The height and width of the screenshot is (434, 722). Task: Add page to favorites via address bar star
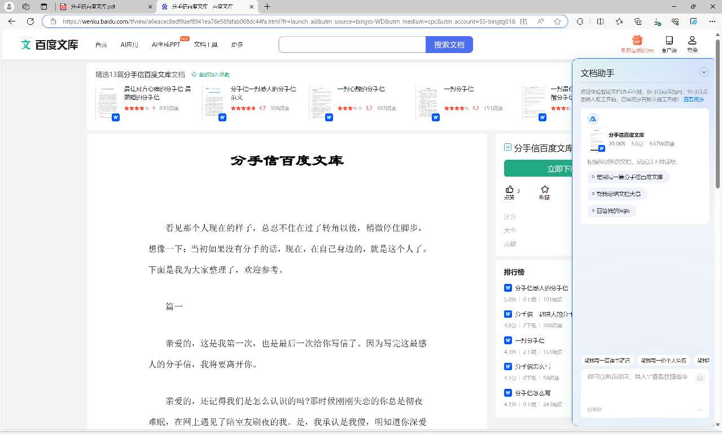557,21
